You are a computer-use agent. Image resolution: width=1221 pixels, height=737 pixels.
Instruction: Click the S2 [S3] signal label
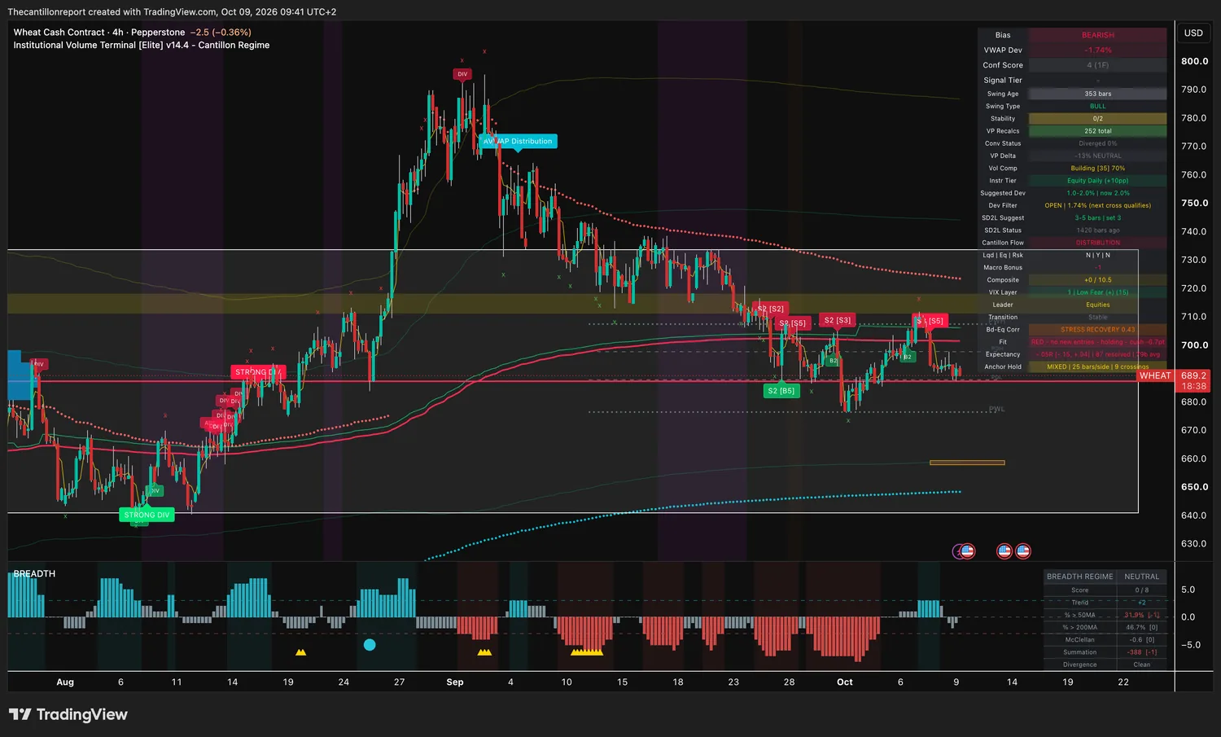[x=837, y=321]
